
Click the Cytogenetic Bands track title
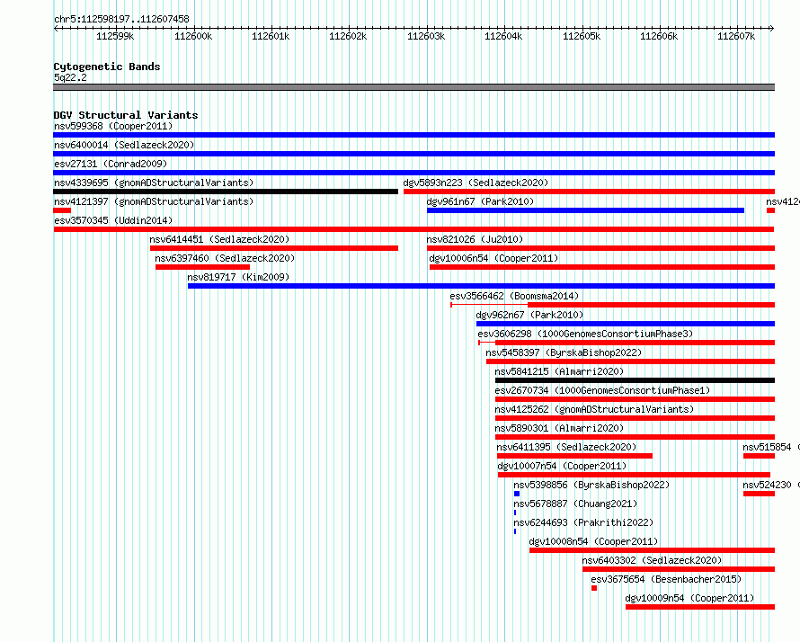coord(107,67)
